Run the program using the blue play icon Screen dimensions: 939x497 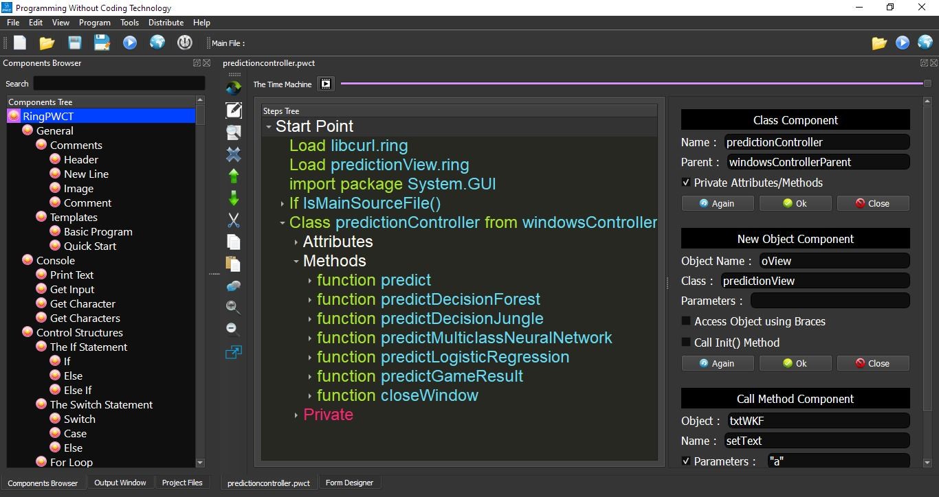coord(130,43)
